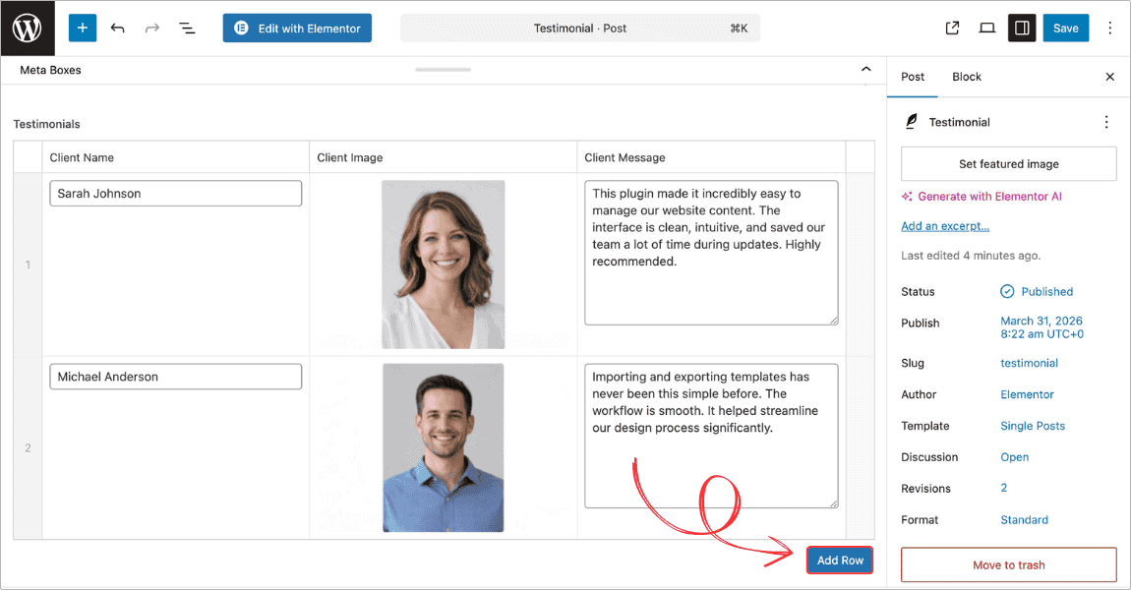This screenshot has width=1131, height=590.
Task: Edit the message starting "Importing and exporting"
Action: (x=711, y=436)
